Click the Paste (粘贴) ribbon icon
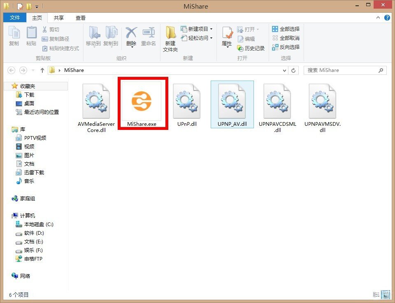The height and width of the screenshot is (303, 395). pyautogui.click(x=31, y=36)
